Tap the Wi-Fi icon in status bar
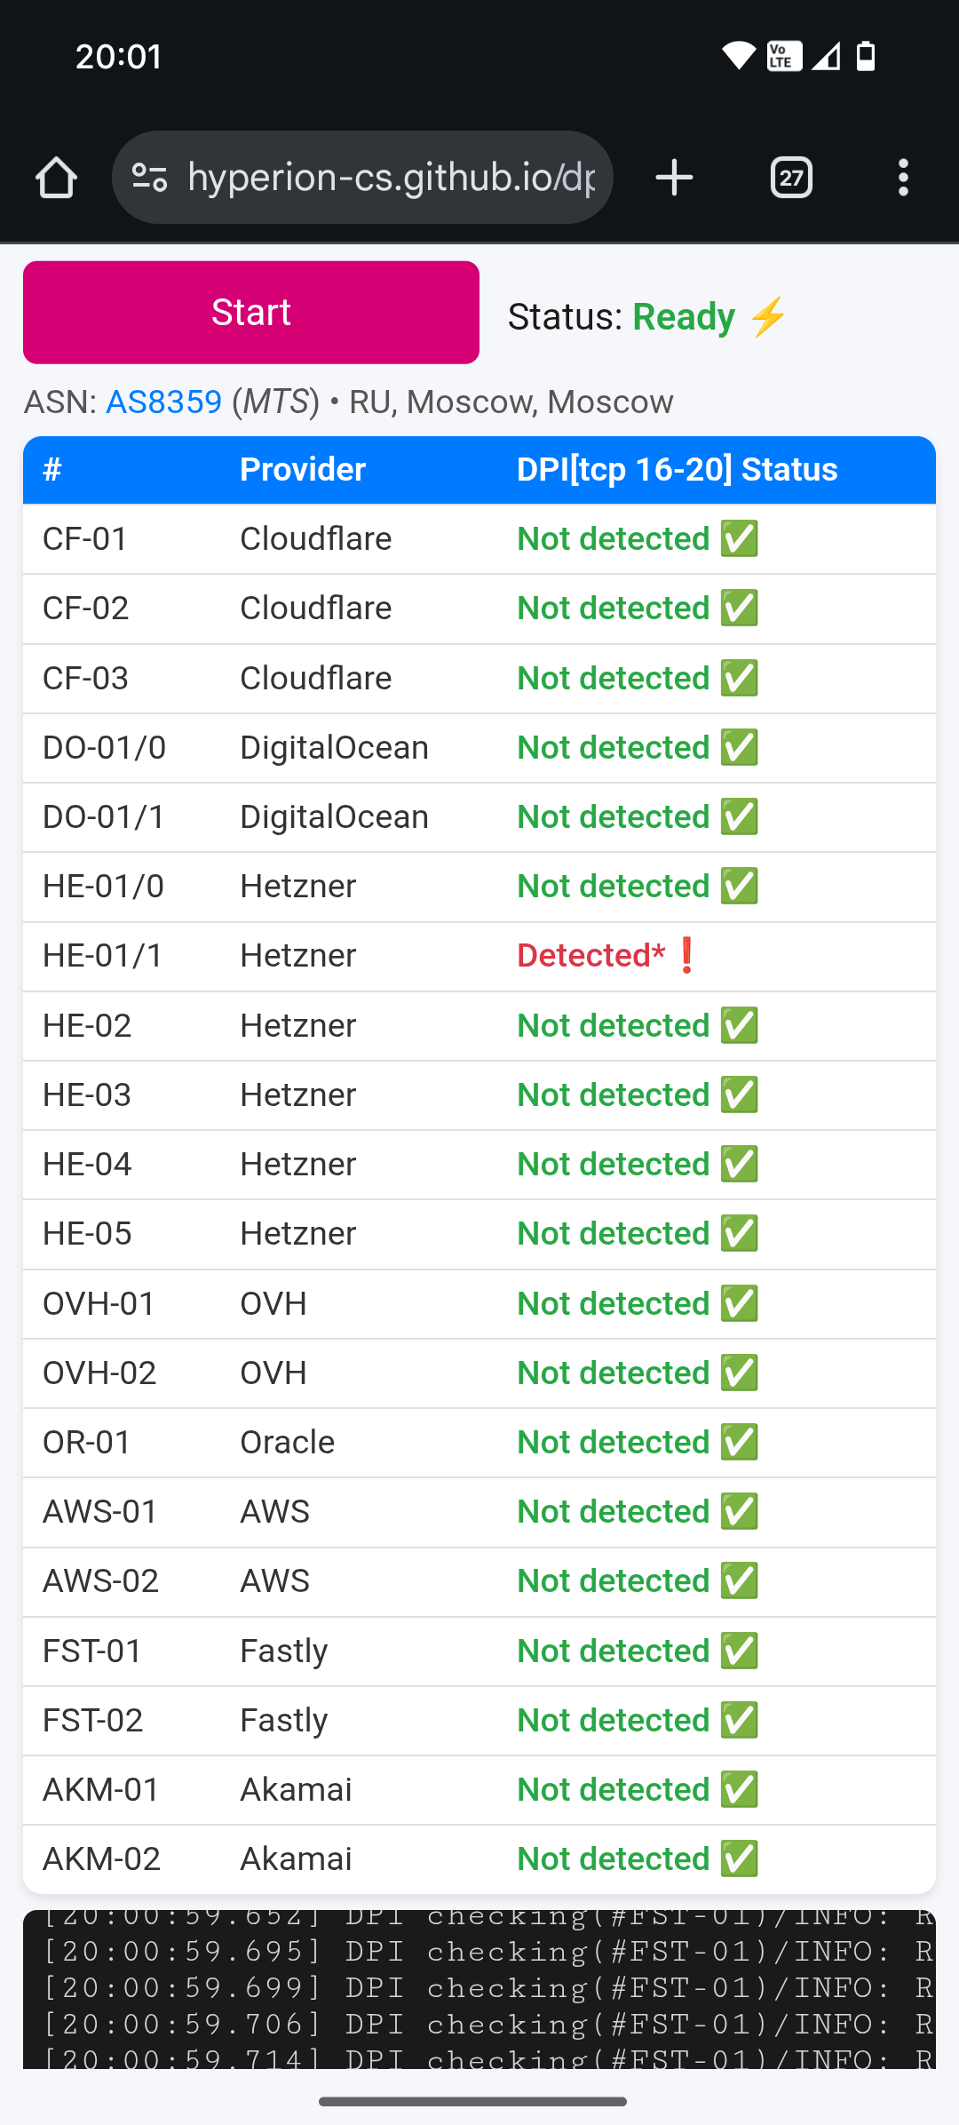 (738, 56)
